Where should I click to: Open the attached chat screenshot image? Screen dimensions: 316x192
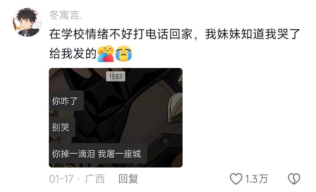click(116, 118)
